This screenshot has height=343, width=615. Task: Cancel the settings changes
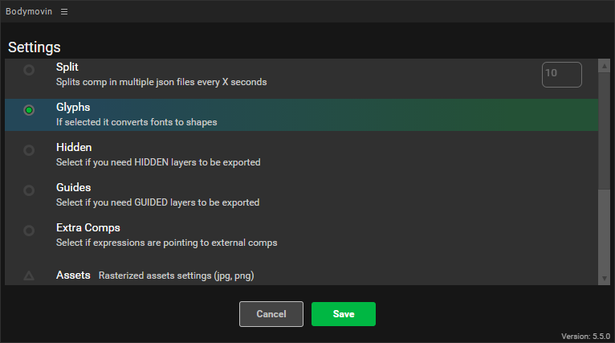click(271, 314)
